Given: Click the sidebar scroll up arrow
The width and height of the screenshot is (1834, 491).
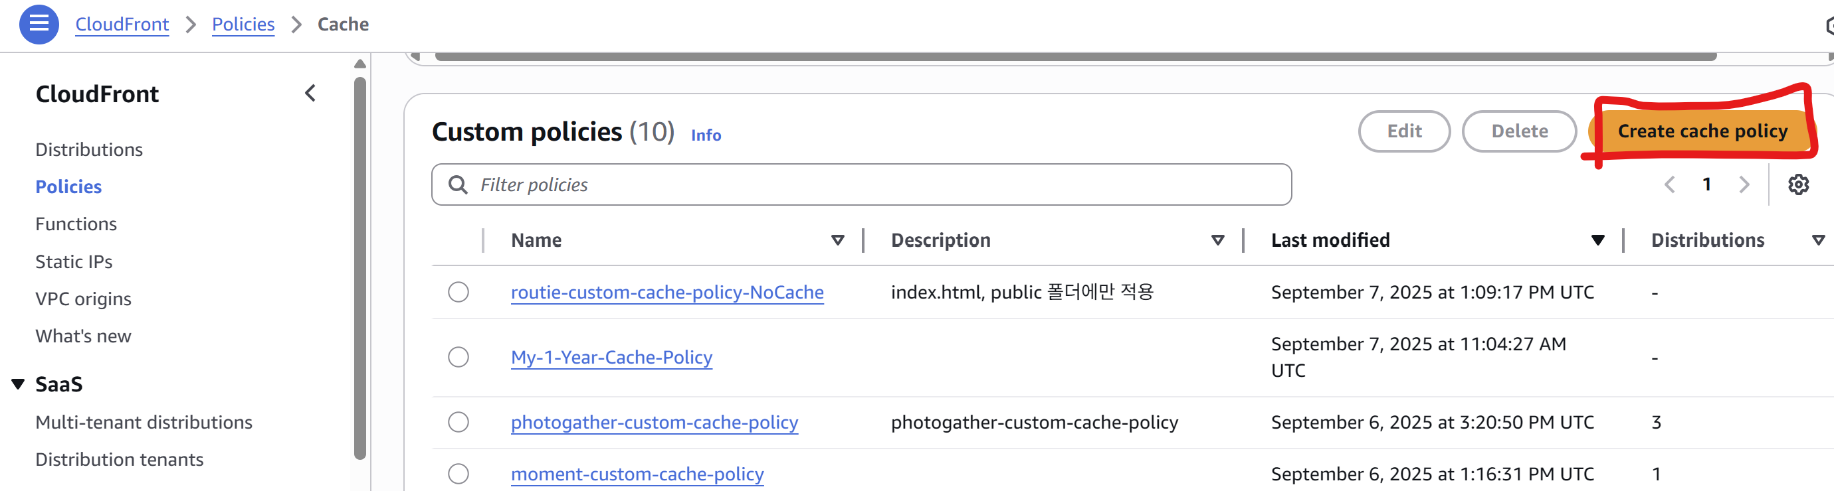Looking at the screenshot, I should pos(360,64).
